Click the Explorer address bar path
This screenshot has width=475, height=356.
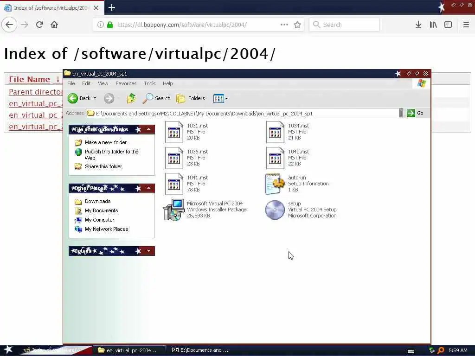[x=204, y=114]
